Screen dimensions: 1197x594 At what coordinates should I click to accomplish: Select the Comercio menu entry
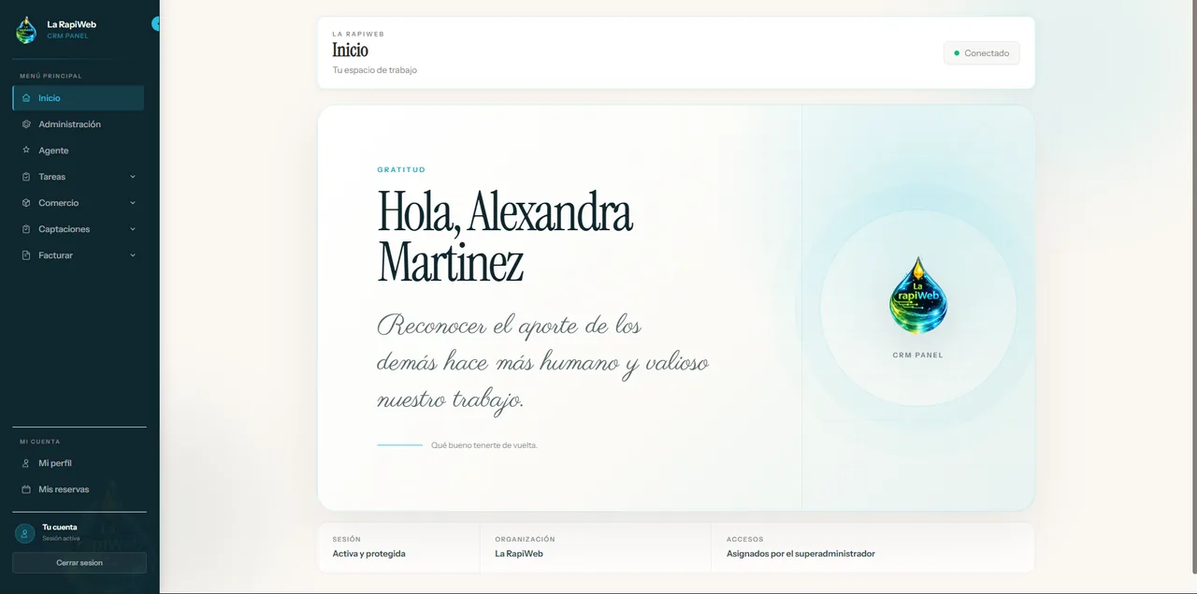[x=79, y=203]
